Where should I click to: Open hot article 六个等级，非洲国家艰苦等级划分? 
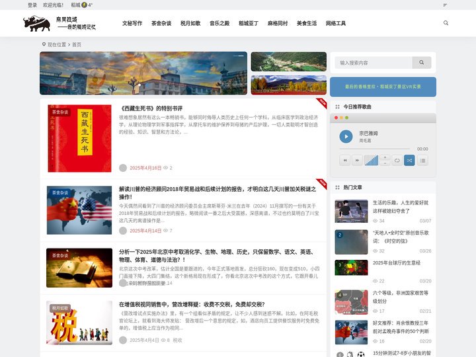401,297
